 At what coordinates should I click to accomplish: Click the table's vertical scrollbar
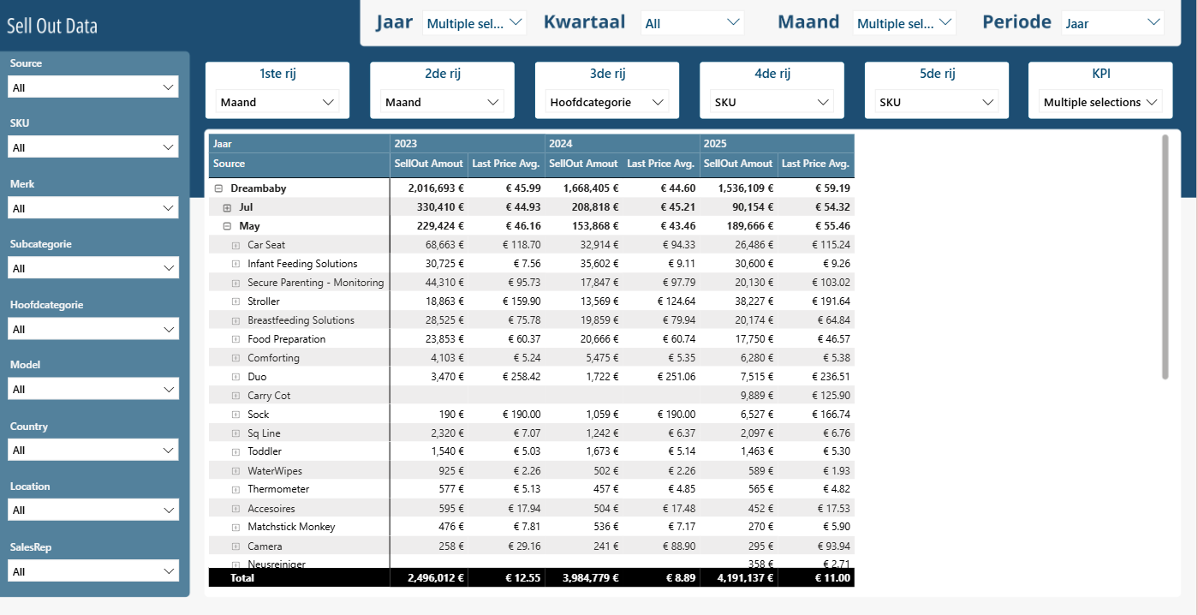coord(1165,256)
